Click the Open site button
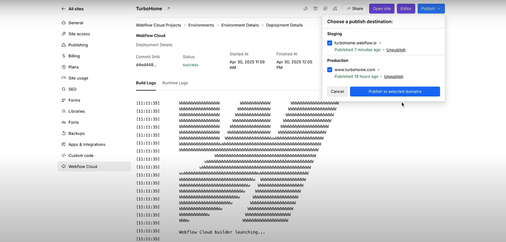 [x=382, y=9]
